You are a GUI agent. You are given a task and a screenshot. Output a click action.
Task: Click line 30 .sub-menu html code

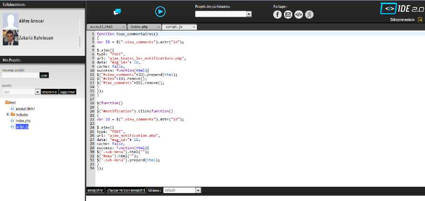click(x=123, y=152)
